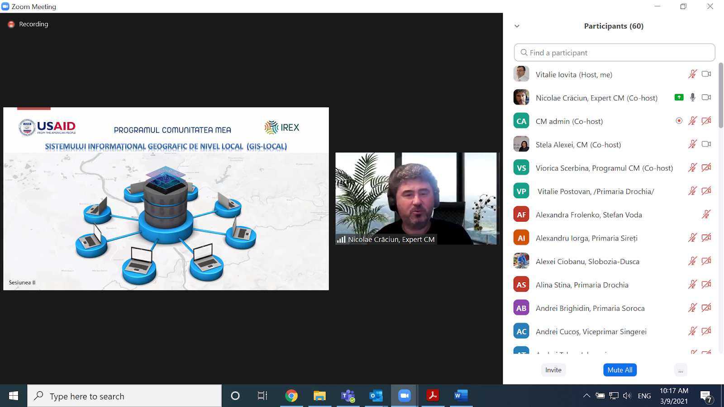Toggle microphone for Vitalie Iovita (Host)
The height and width of the screenshot is (407, 724).
(692, 74)
